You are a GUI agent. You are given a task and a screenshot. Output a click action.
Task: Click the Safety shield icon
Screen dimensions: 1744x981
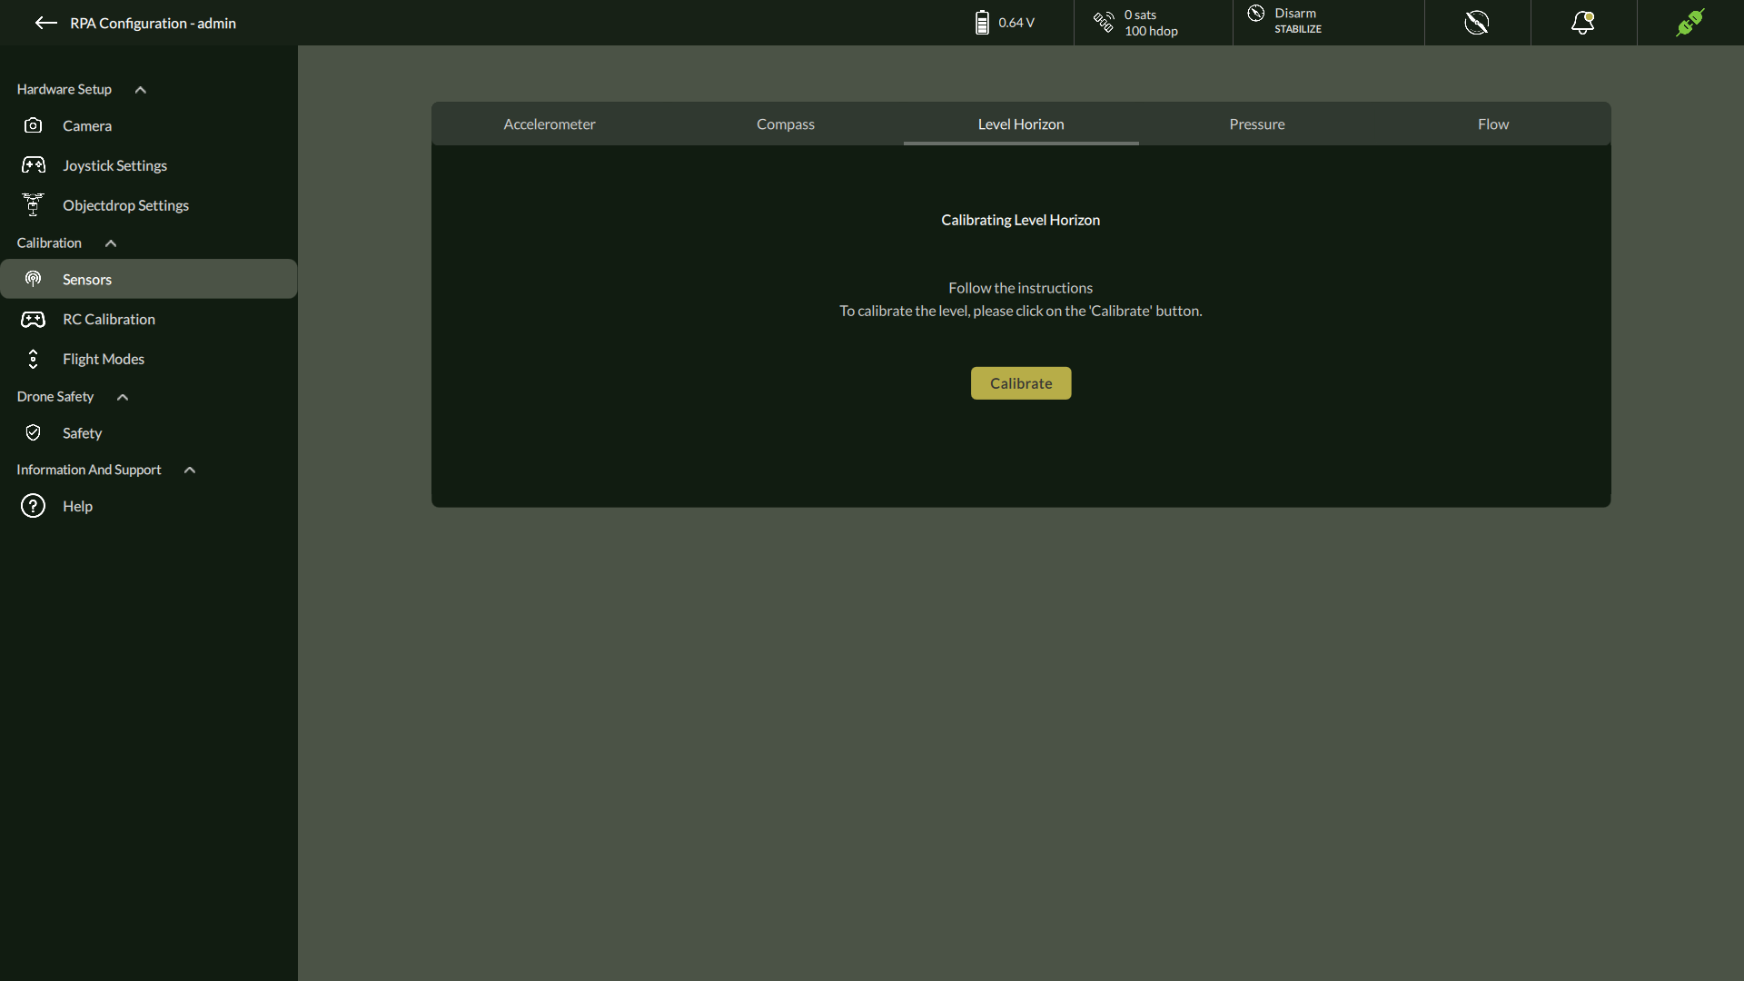click(33, 432)
